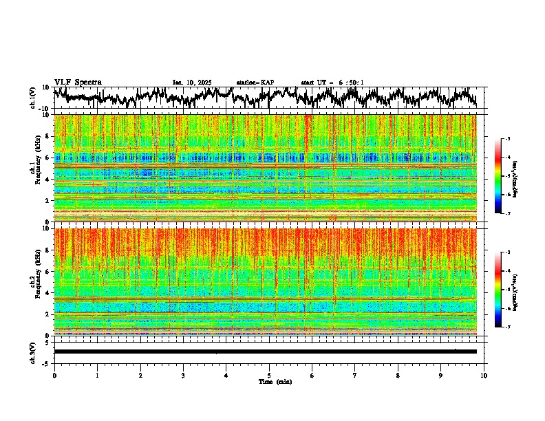
Task: Click the ch.1 voltage waveform trace
Action: tap(265, 98)
